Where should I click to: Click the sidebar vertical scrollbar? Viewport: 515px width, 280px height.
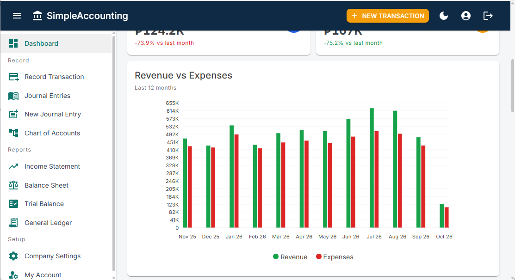pos(114,153)
